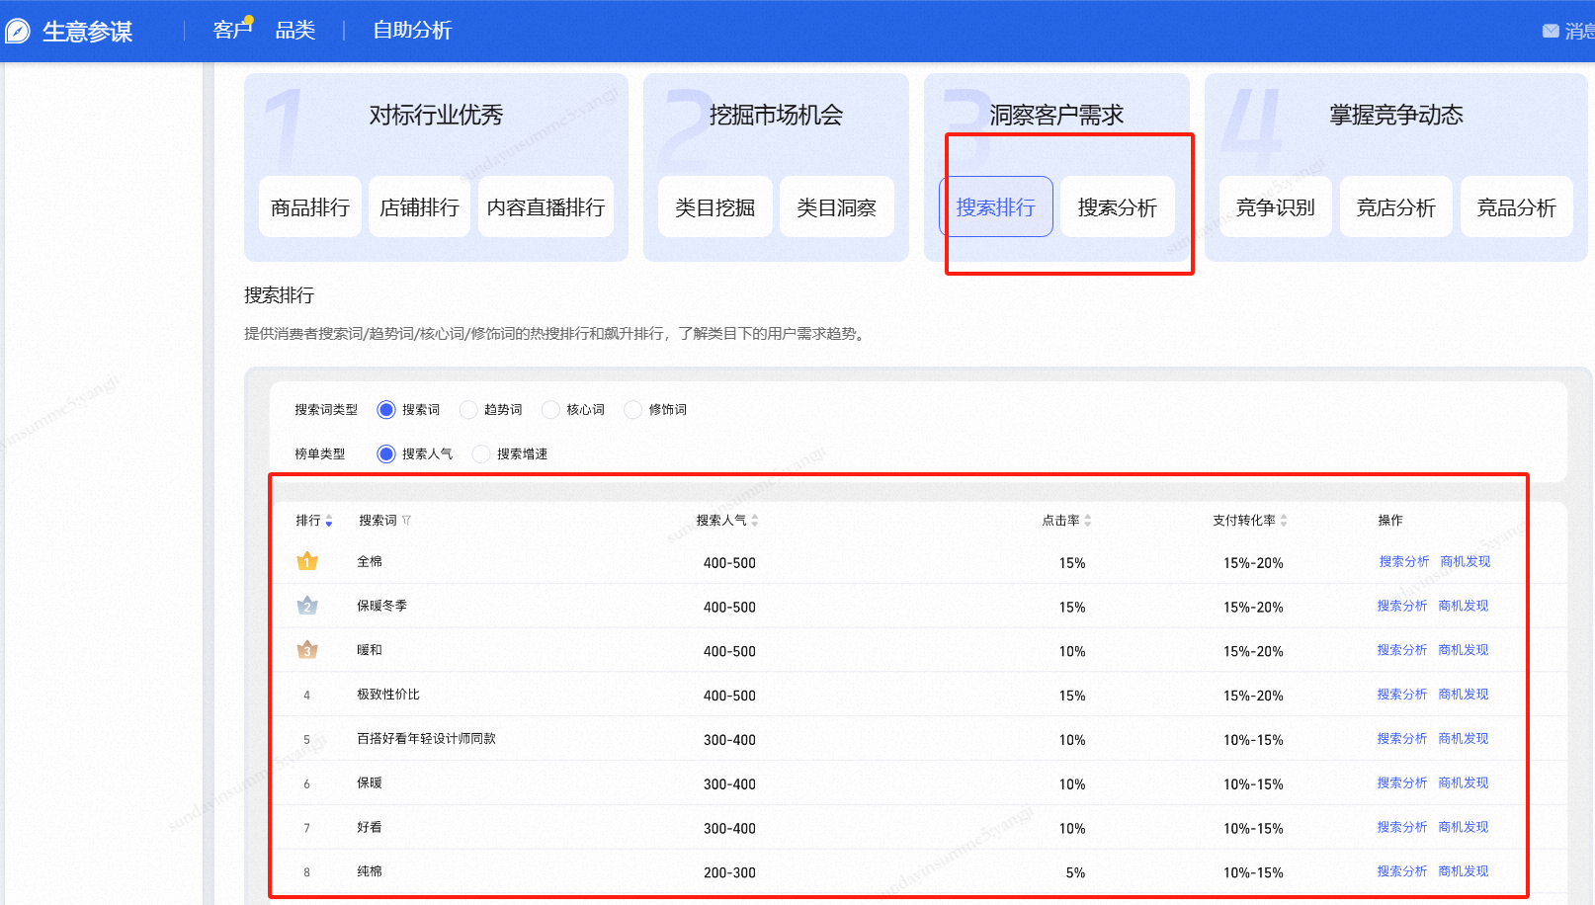Open the 自助分析 top menu

tap(412, 31)
